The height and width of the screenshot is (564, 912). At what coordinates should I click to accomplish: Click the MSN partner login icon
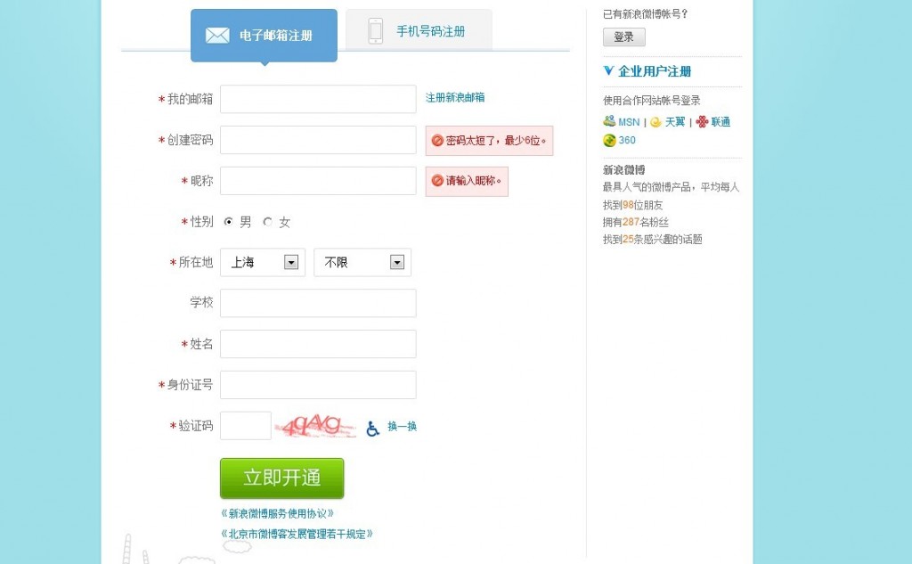click(609, 121)
